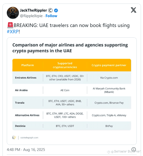143x156 pixels.
Task: Click the blue verified badge
Action: point(56,10)
